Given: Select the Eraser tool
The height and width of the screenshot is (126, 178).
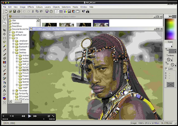Looking at the screenshot, I should coord(4,74).
